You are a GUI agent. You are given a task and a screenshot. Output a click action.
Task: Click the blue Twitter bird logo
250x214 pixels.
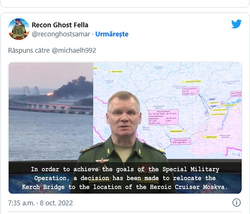click(236, 24)
